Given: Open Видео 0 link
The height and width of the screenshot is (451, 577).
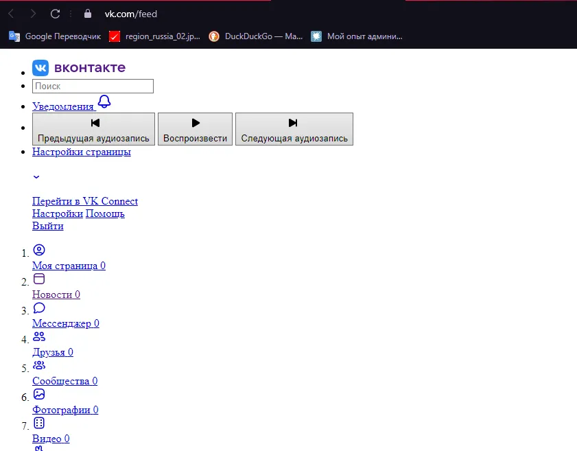Looking at the screenshot, I should click(51, 439).
